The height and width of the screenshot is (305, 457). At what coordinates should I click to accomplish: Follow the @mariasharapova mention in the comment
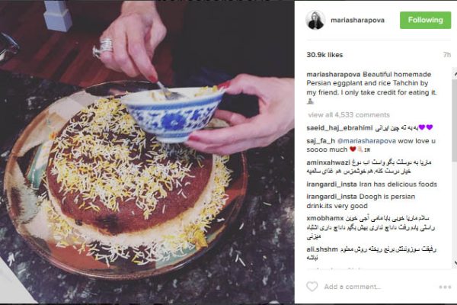(x=366, y=141)
